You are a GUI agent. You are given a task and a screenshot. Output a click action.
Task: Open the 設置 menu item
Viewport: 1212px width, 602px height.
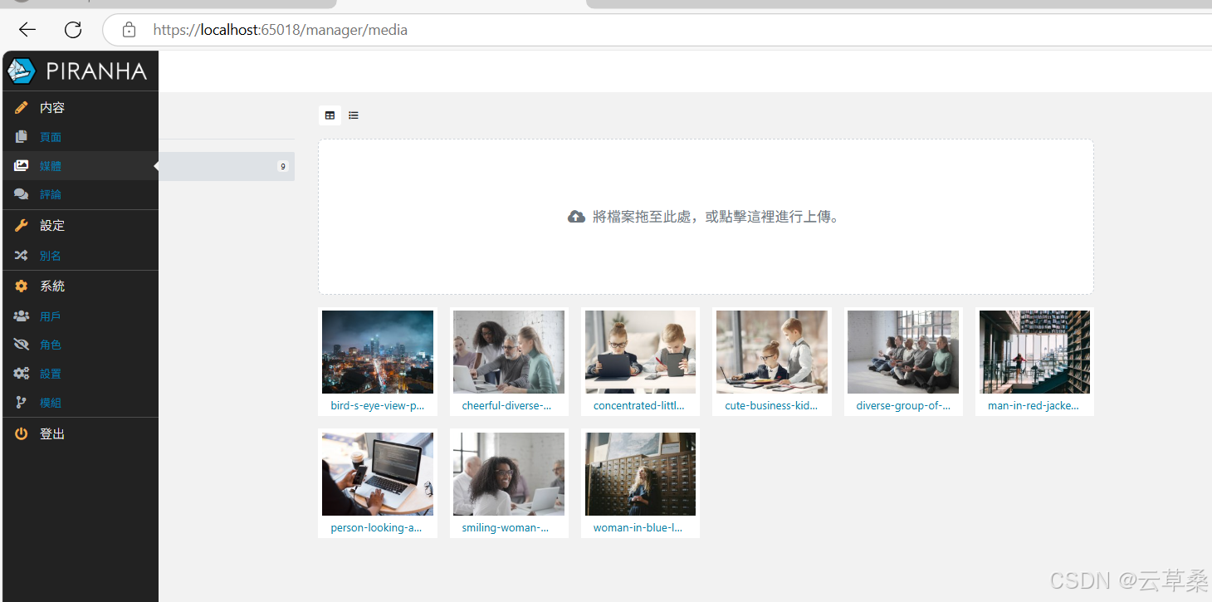(51, 374)
